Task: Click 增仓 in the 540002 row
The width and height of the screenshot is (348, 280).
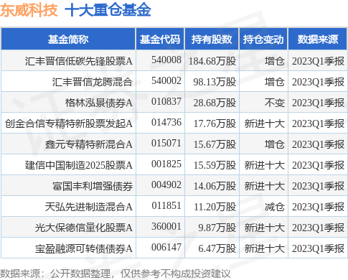Action: tap(275, 82)
